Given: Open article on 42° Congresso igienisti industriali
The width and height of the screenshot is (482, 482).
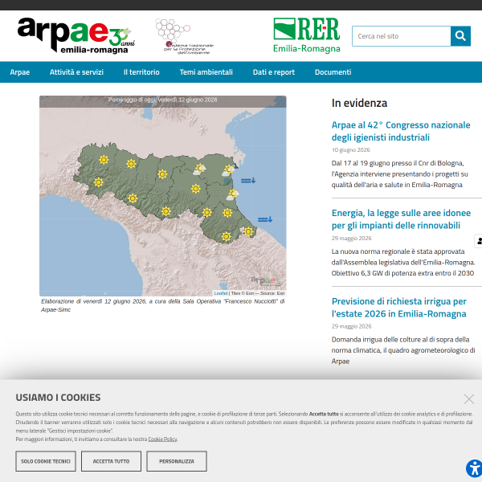Looking at the screenshot, I should pos(401,131).
